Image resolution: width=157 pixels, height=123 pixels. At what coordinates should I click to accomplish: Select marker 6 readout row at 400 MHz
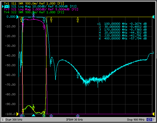click(x=123, y=39)
